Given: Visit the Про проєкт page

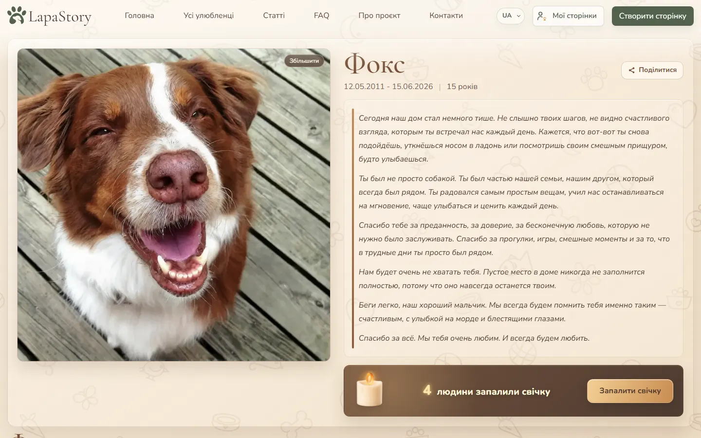Looking at the screenshot, I should click(x=379, y=16).
